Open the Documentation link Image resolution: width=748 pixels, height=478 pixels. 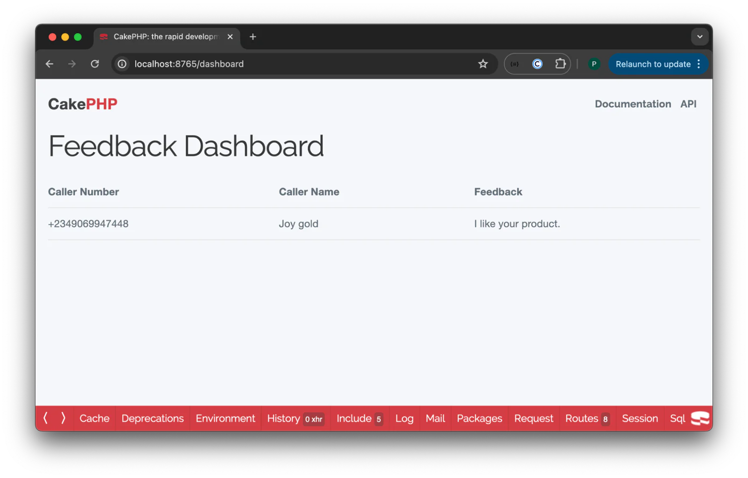coord(633,104)
